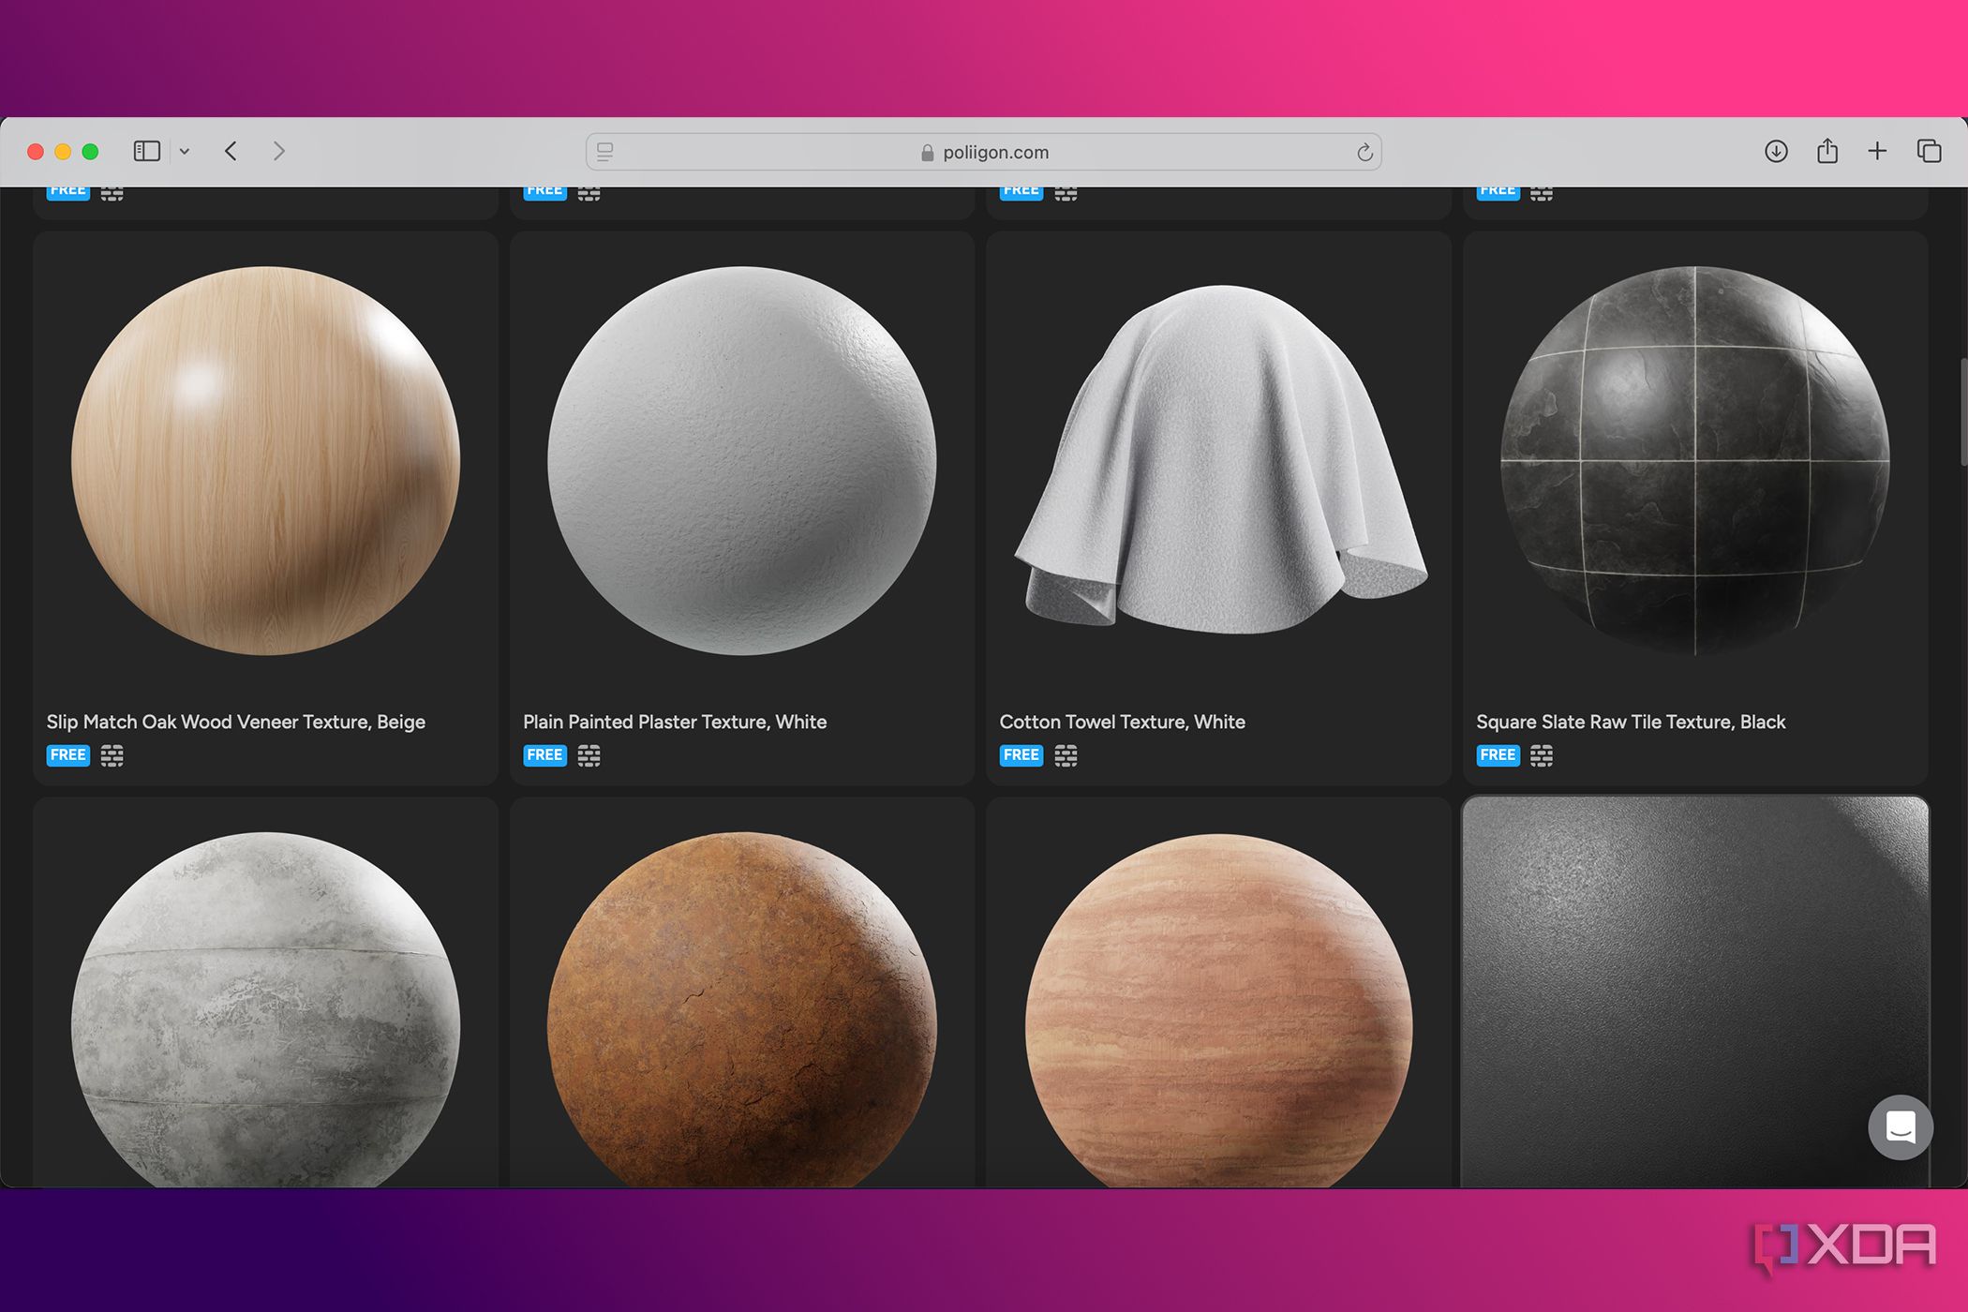Open the Slip Match Oak Wood Veneer Texture link
Image resolution: width=1968 pixels, height=1312 pixels.
pos(235,722)
